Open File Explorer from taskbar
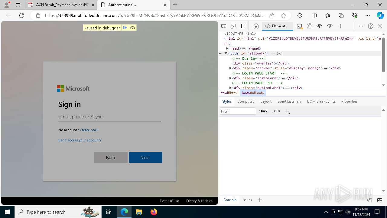Screen dimensions: 387x218 [139, 212]
